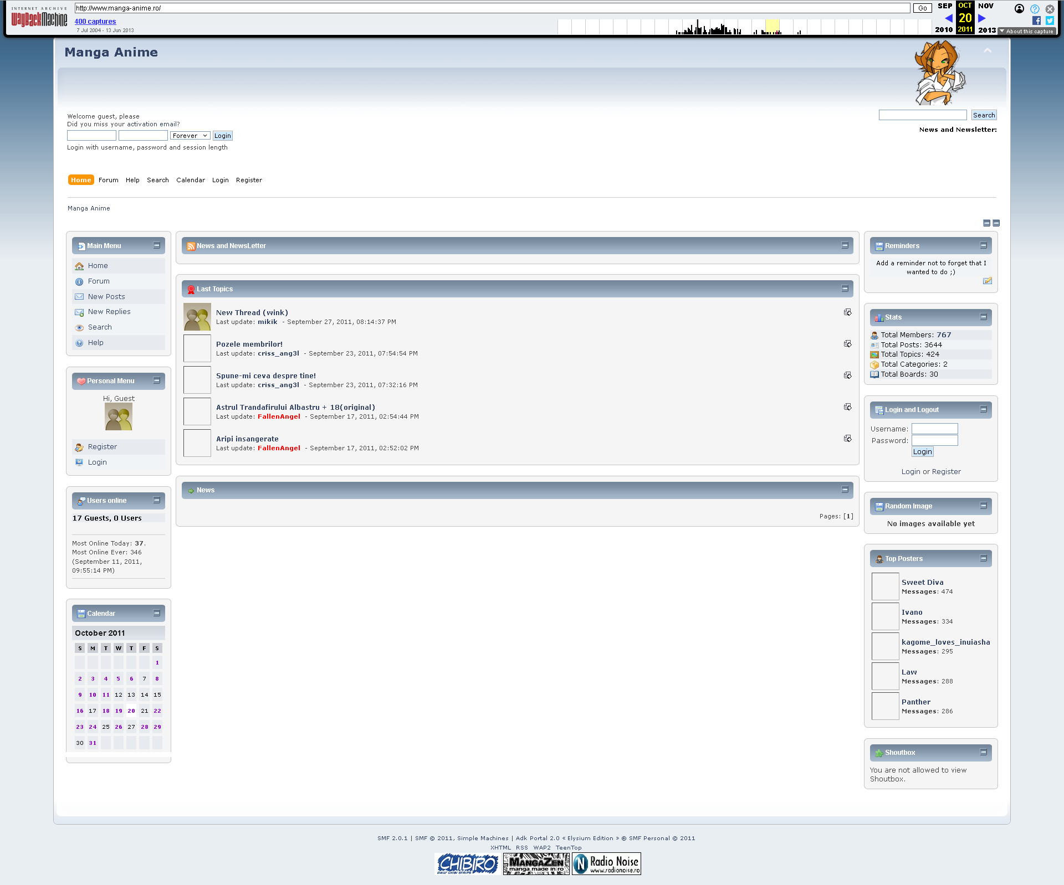Open the Pozele membrilor! topic link

click(x=249, y=344)
